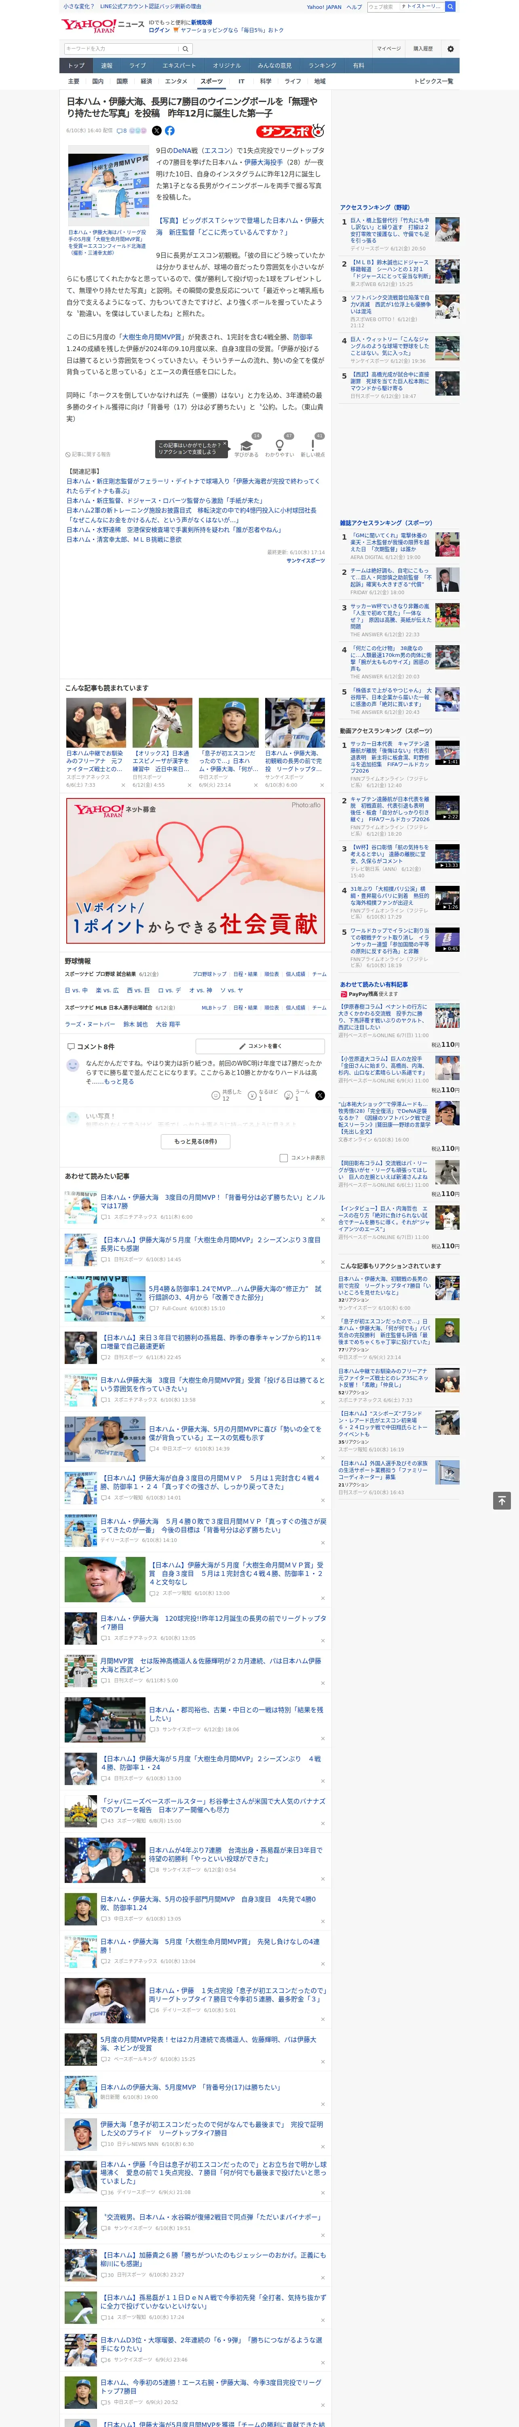Screen dimensions: 519x2427
Task: Open the 鈴木 誠也 link
Action: [x=136, y=1024]
